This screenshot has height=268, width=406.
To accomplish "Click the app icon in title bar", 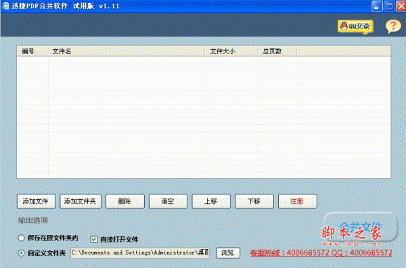I will point(5,5).
